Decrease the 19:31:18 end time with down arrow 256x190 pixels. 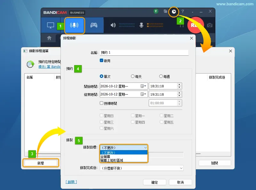pyautogui.click(x=179, y=96)
